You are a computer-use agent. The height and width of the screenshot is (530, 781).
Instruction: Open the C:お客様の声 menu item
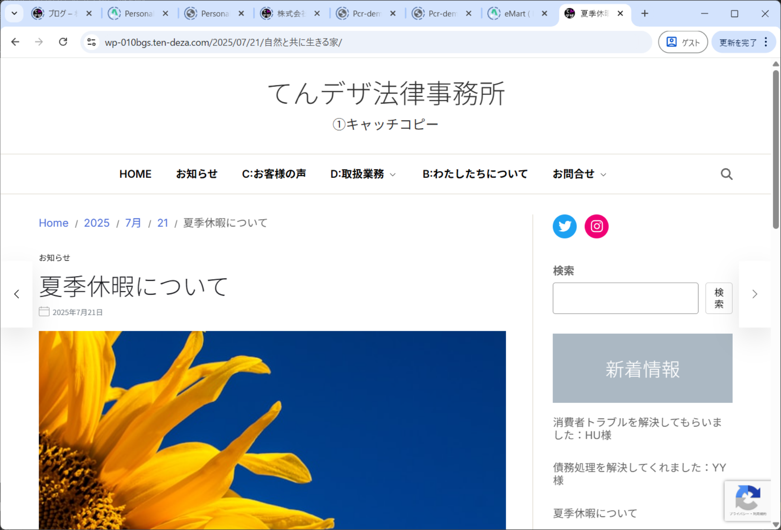click(x=274, y=174)
